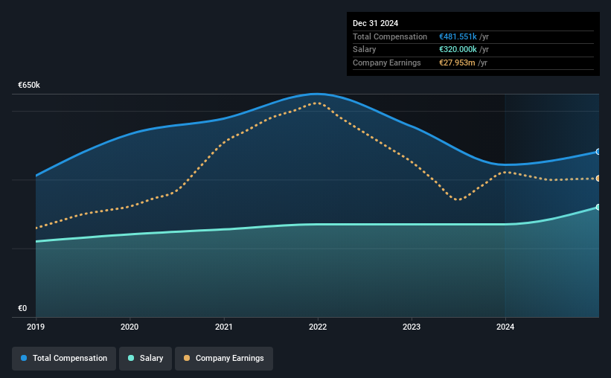Click the Dec 31 2024 tooltip date
This screenshot has width=611, height=378.
pos(375,23)
